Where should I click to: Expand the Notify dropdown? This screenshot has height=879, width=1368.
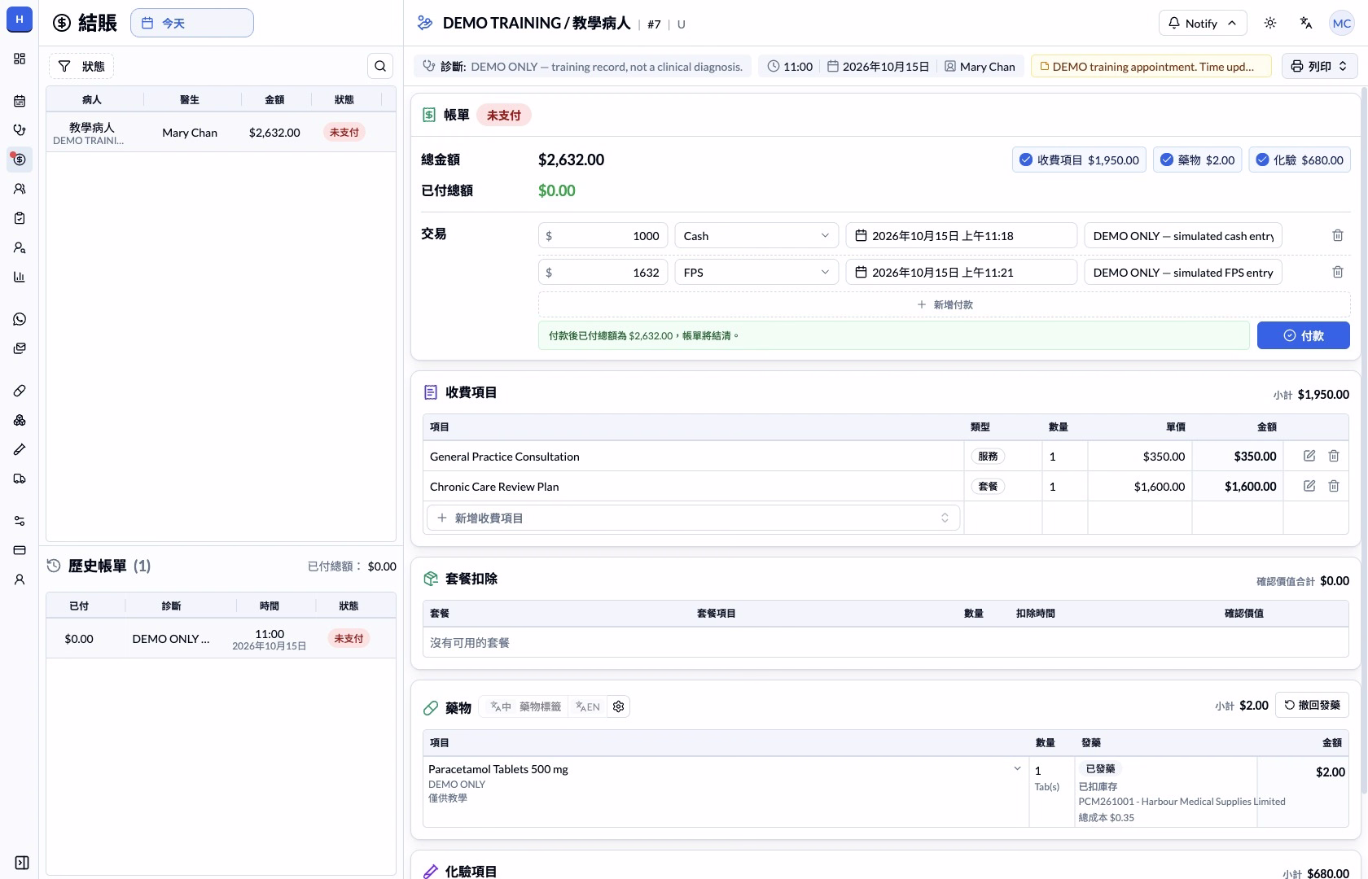click(1203, 23)
